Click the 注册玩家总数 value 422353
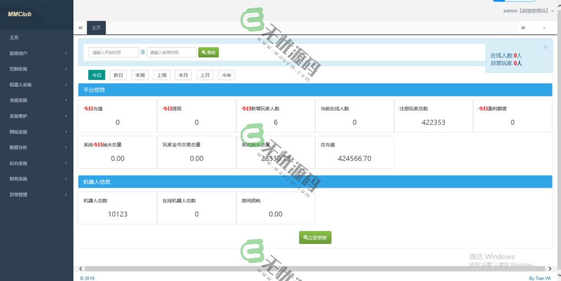This screenshot has height=281, width=561. [x=433, y=122]
